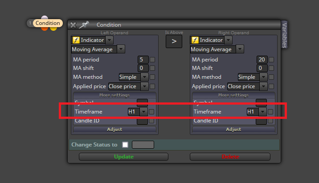Tick checkbox beside Right Operand MA shift
The height and width of the screenshot is (183, 319).
[271, 68]
